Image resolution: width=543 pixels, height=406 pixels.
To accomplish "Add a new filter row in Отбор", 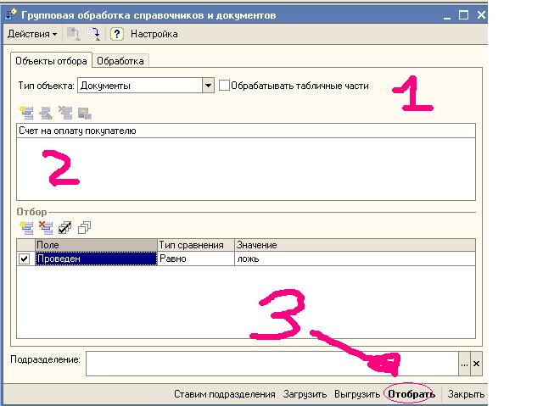I will tap(26, 227).
